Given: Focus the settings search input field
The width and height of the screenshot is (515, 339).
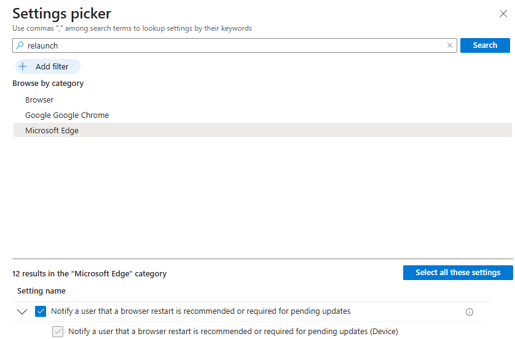Looking at the screenshot, I should (x=234, y=45).
